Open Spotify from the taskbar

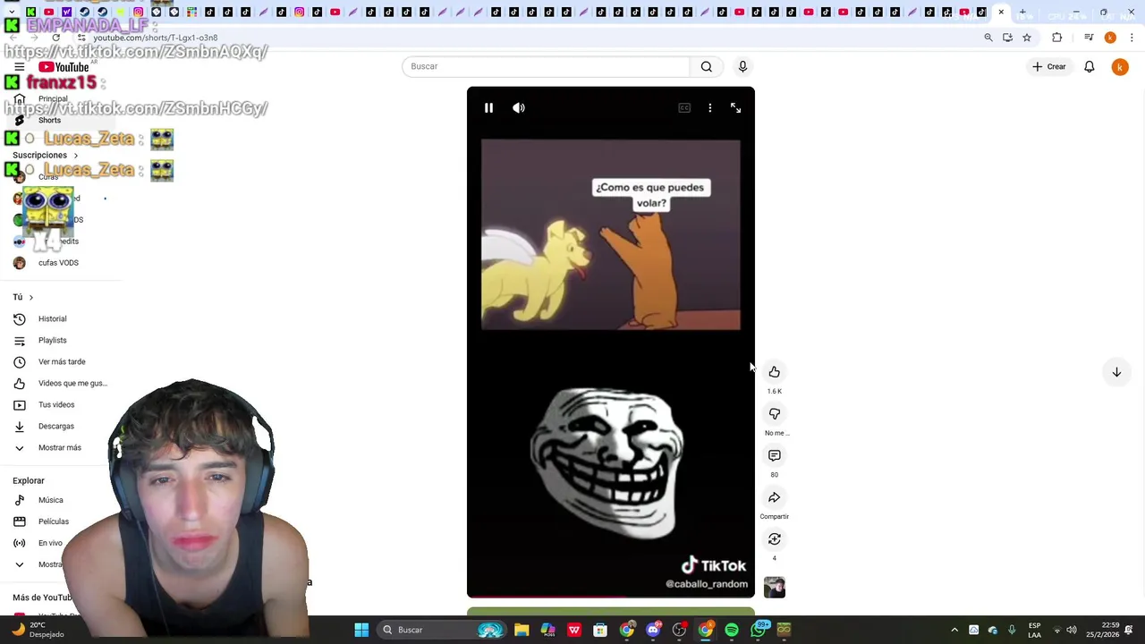[x=732, y=630]
